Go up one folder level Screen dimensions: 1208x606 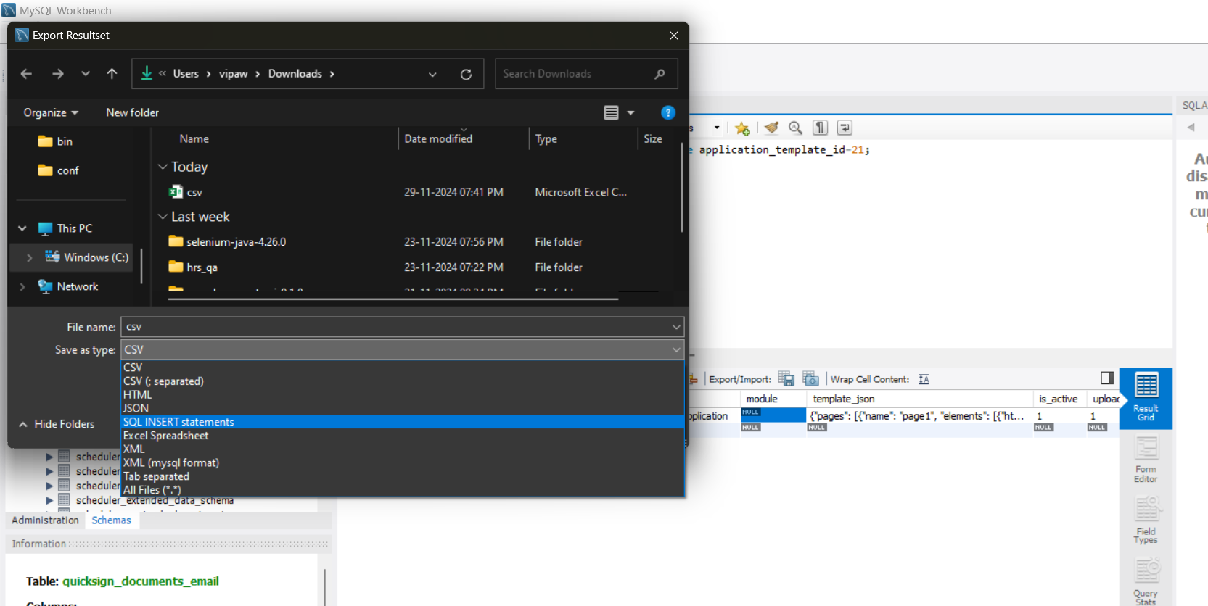[112, 74]
